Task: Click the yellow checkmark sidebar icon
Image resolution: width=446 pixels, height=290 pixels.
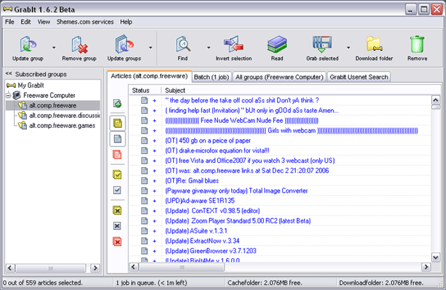Action: click(117, 174)
